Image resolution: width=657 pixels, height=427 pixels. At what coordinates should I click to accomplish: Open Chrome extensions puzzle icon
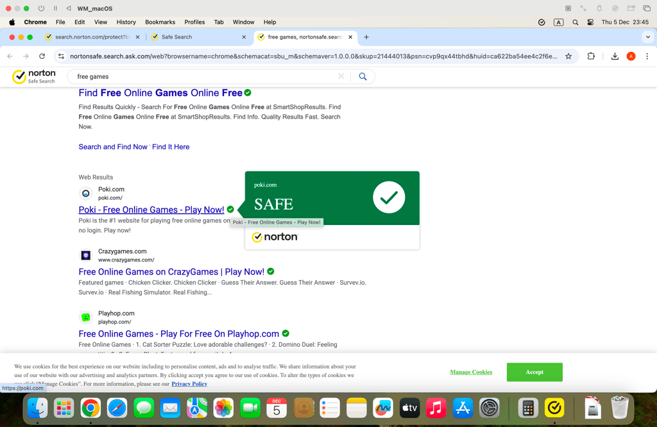(x=591, y=56)
